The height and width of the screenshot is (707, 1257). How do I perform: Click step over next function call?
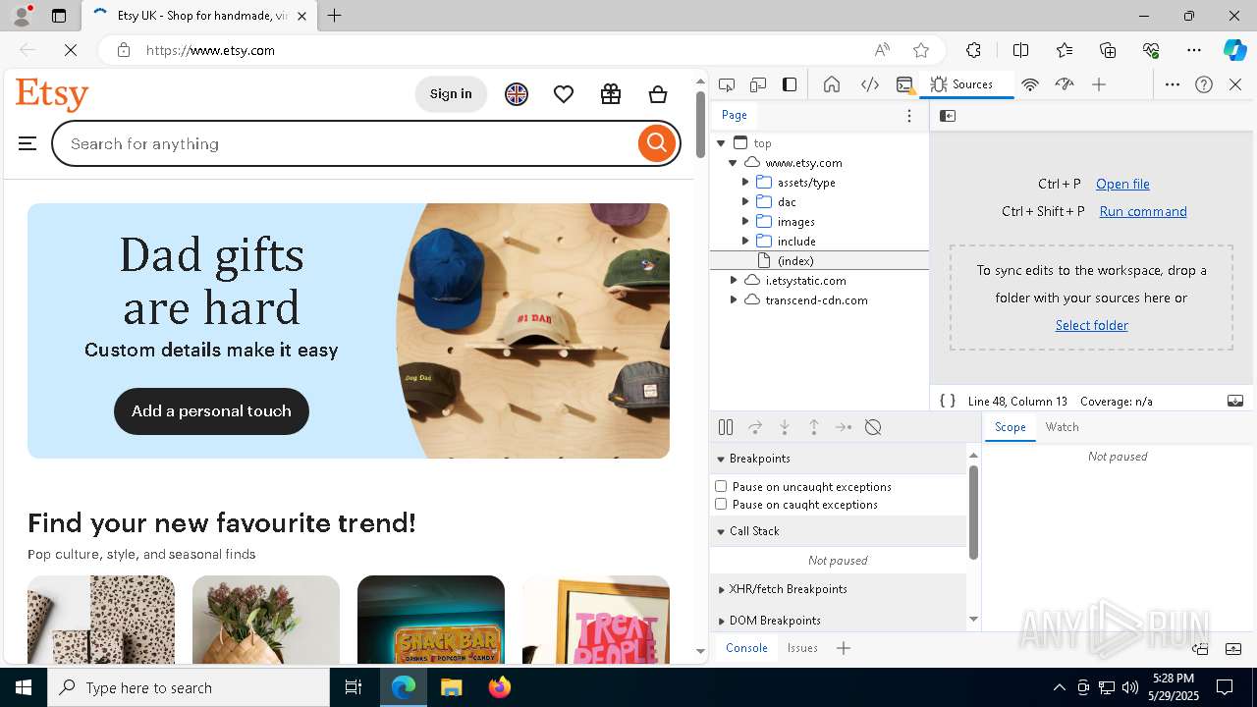point(755,427)
